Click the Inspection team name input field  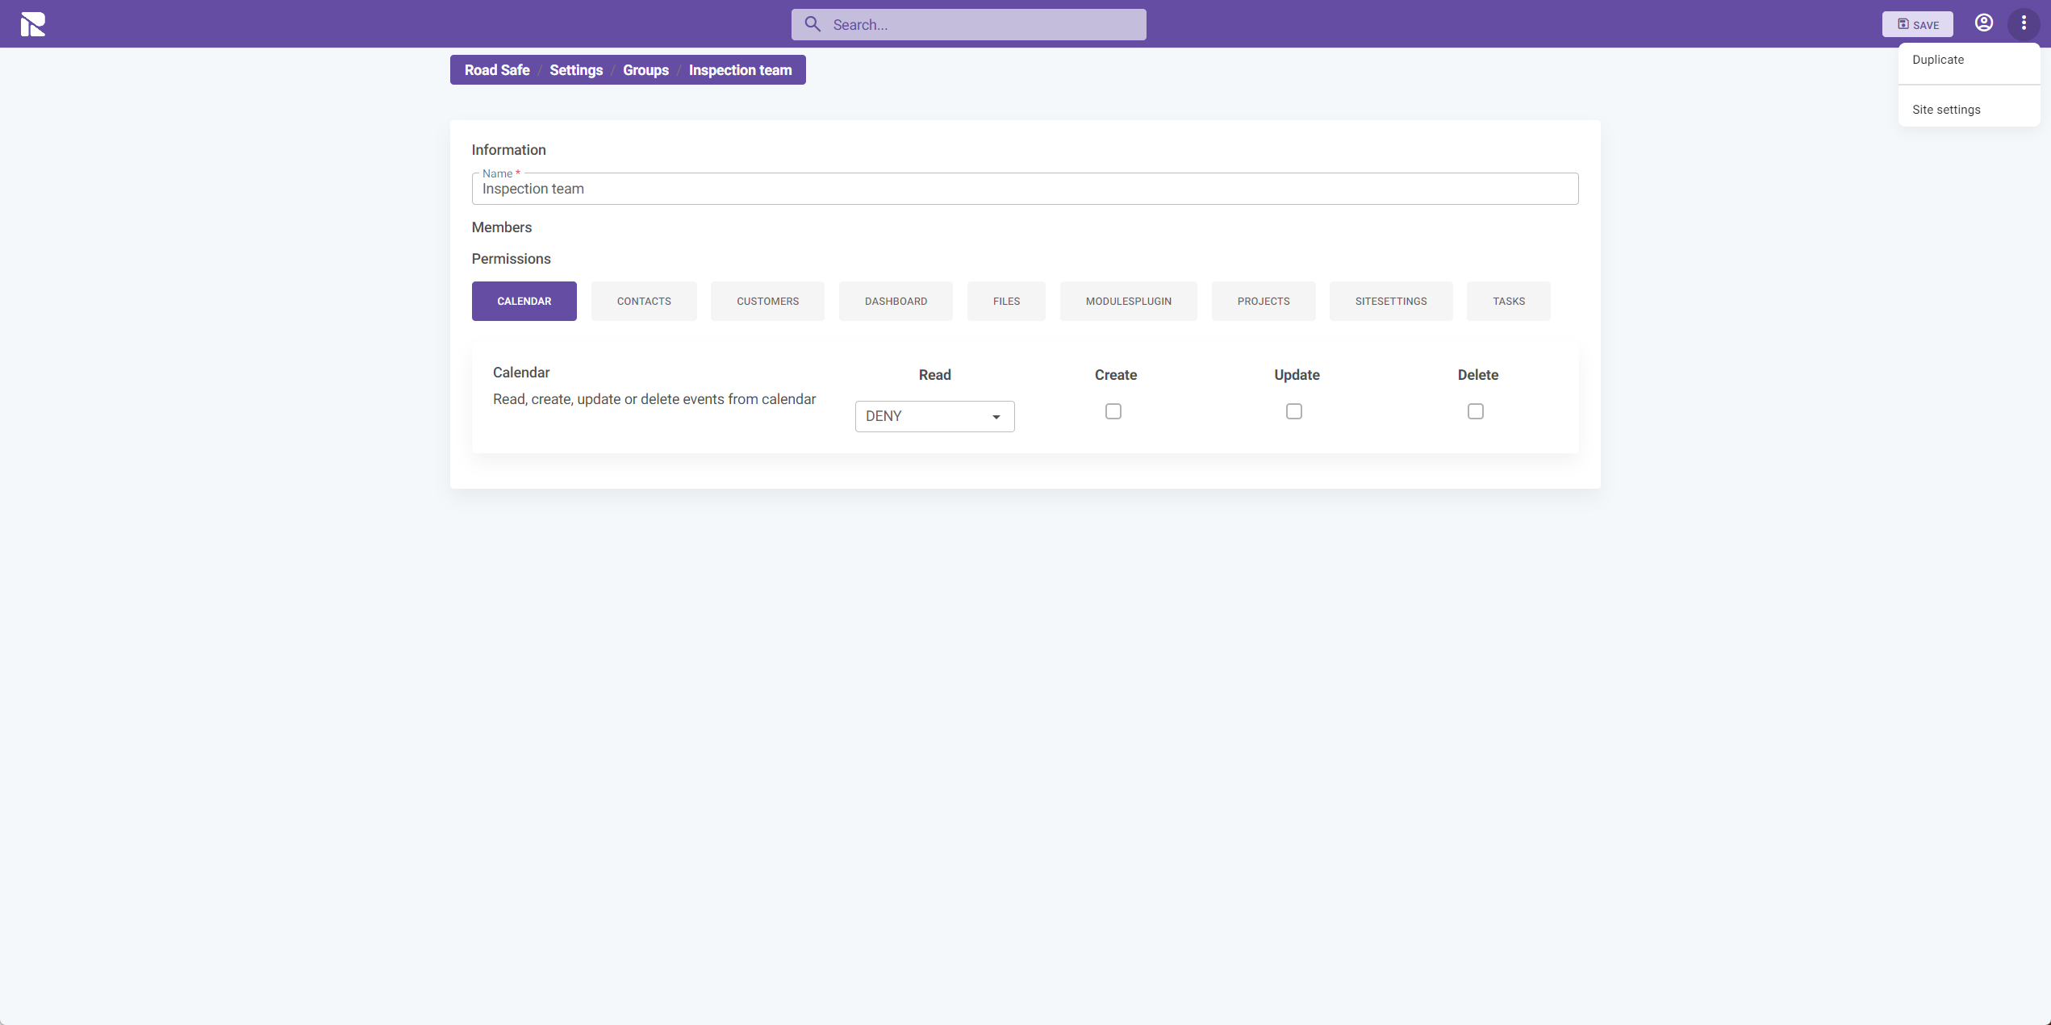tap(1024, 188)
